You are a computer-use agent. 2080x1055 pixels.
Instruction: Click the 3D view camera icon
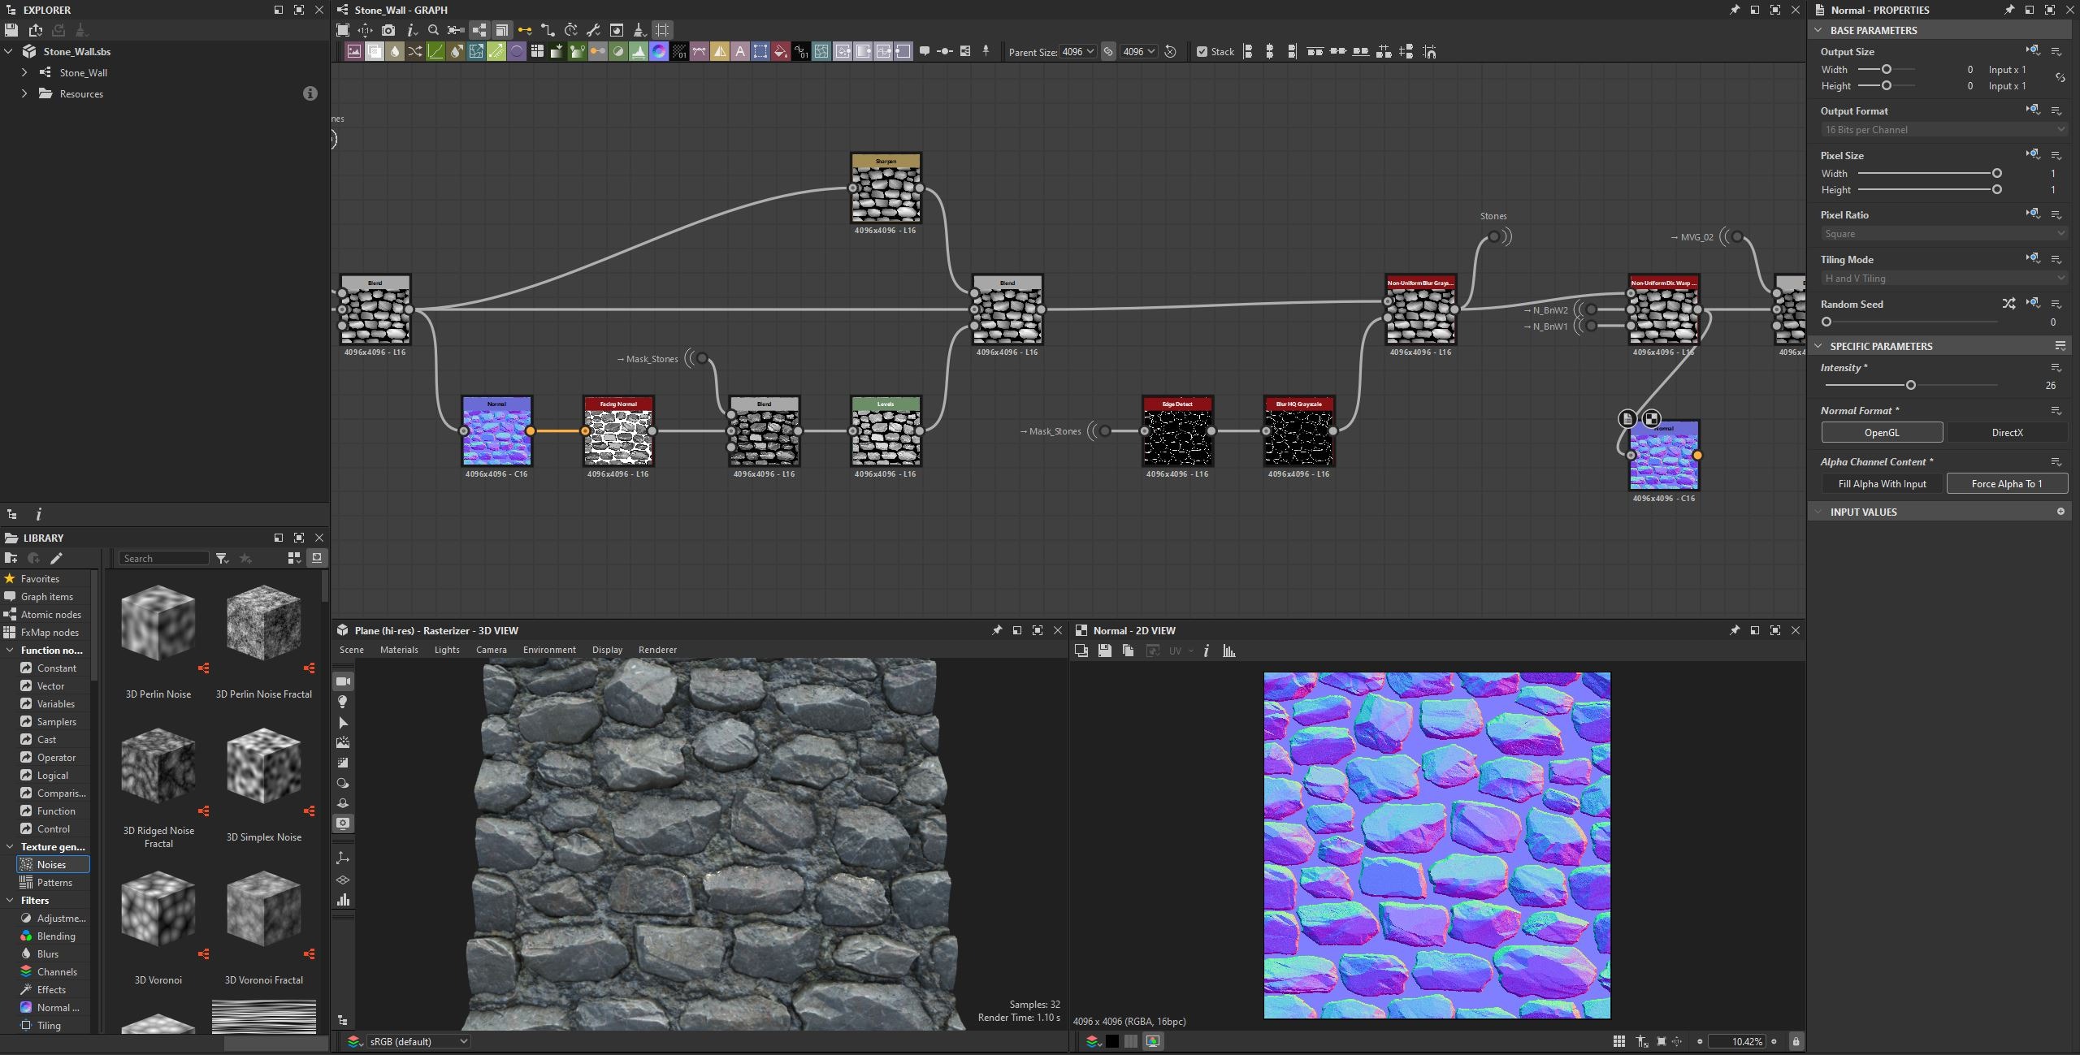click(343, 681)
